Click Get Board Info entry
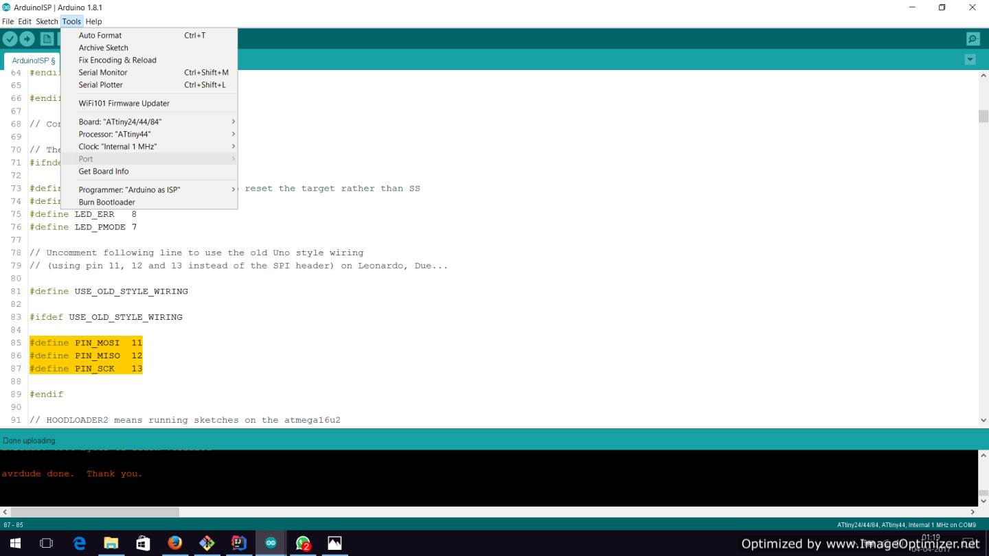989x556 pixels. click(149, 171)
